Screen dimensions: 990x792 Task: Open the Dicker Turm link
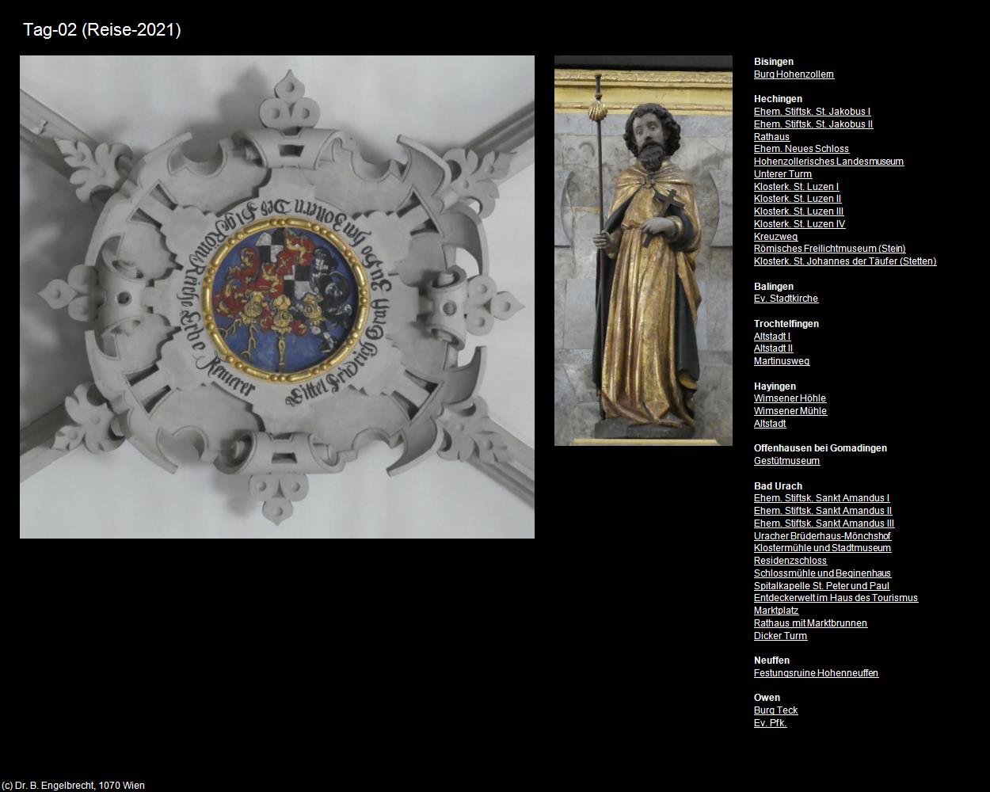pyautogui.click(x=780, y=636)
